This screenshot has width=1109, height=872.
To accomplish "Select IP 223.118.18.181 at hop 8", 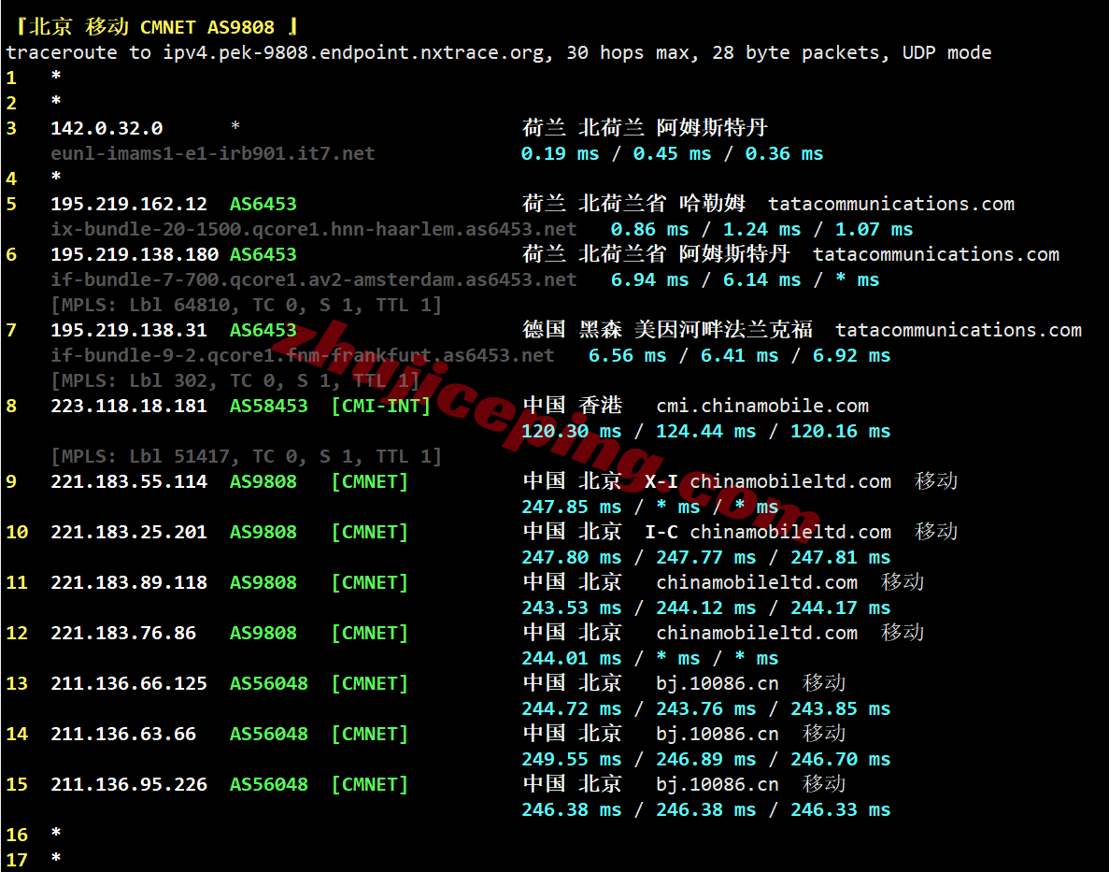I will 129,406.
